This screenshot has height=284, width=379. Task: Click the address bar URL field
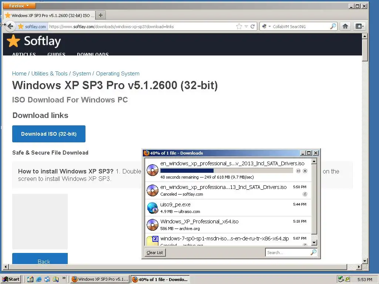tap(141, 27)
